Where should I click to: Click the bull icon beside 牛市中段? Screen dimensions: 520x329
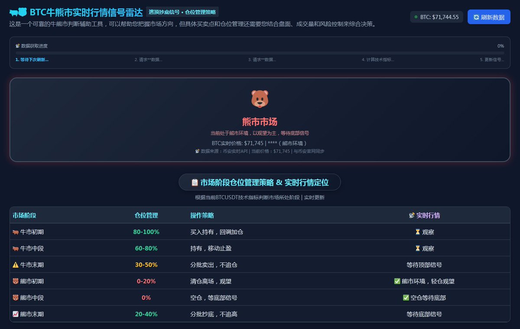[16, 249]
